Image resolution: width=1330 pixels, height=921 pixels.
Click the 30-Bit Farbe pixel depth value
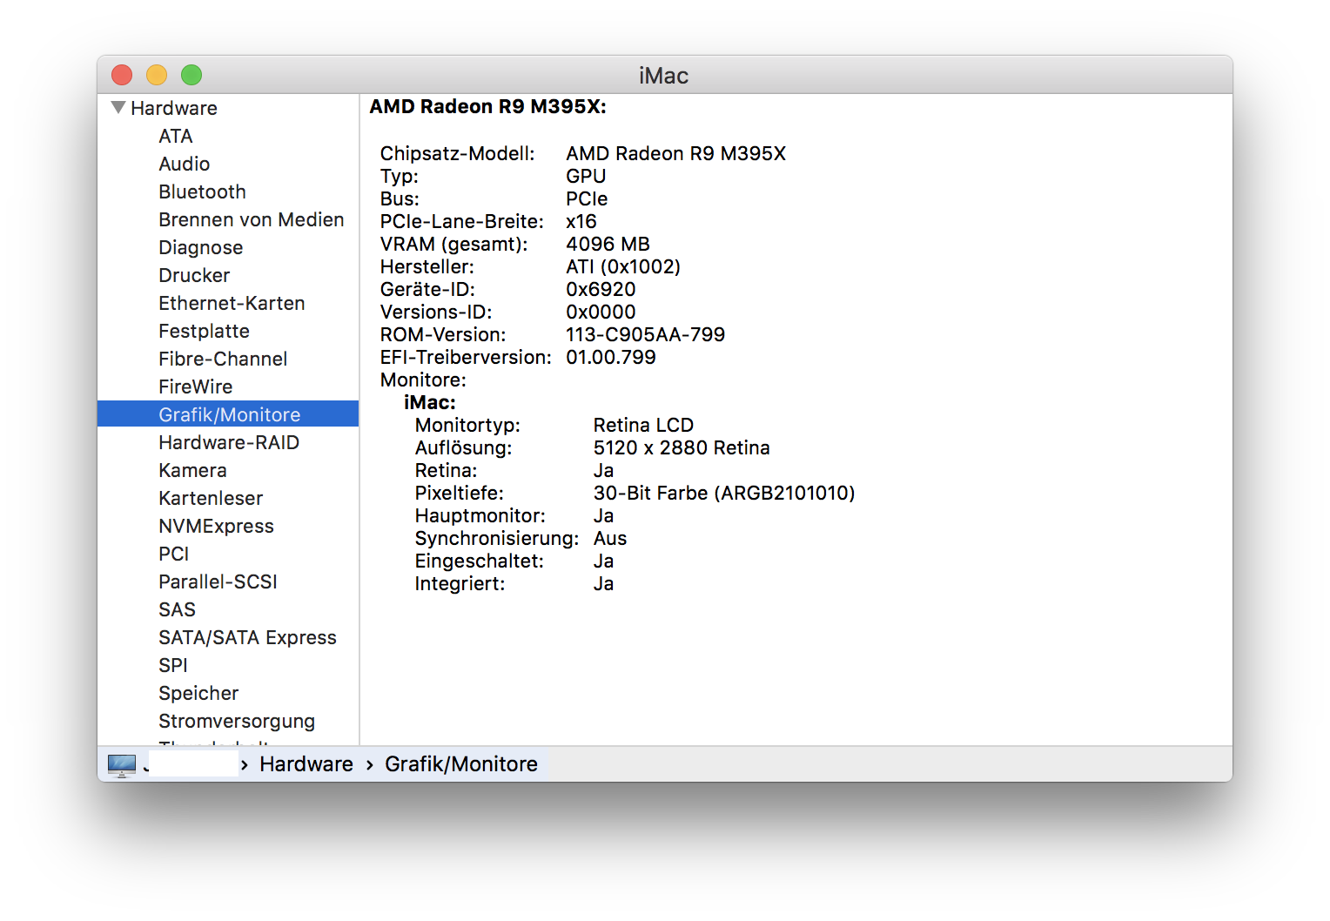tap(724, 493)
